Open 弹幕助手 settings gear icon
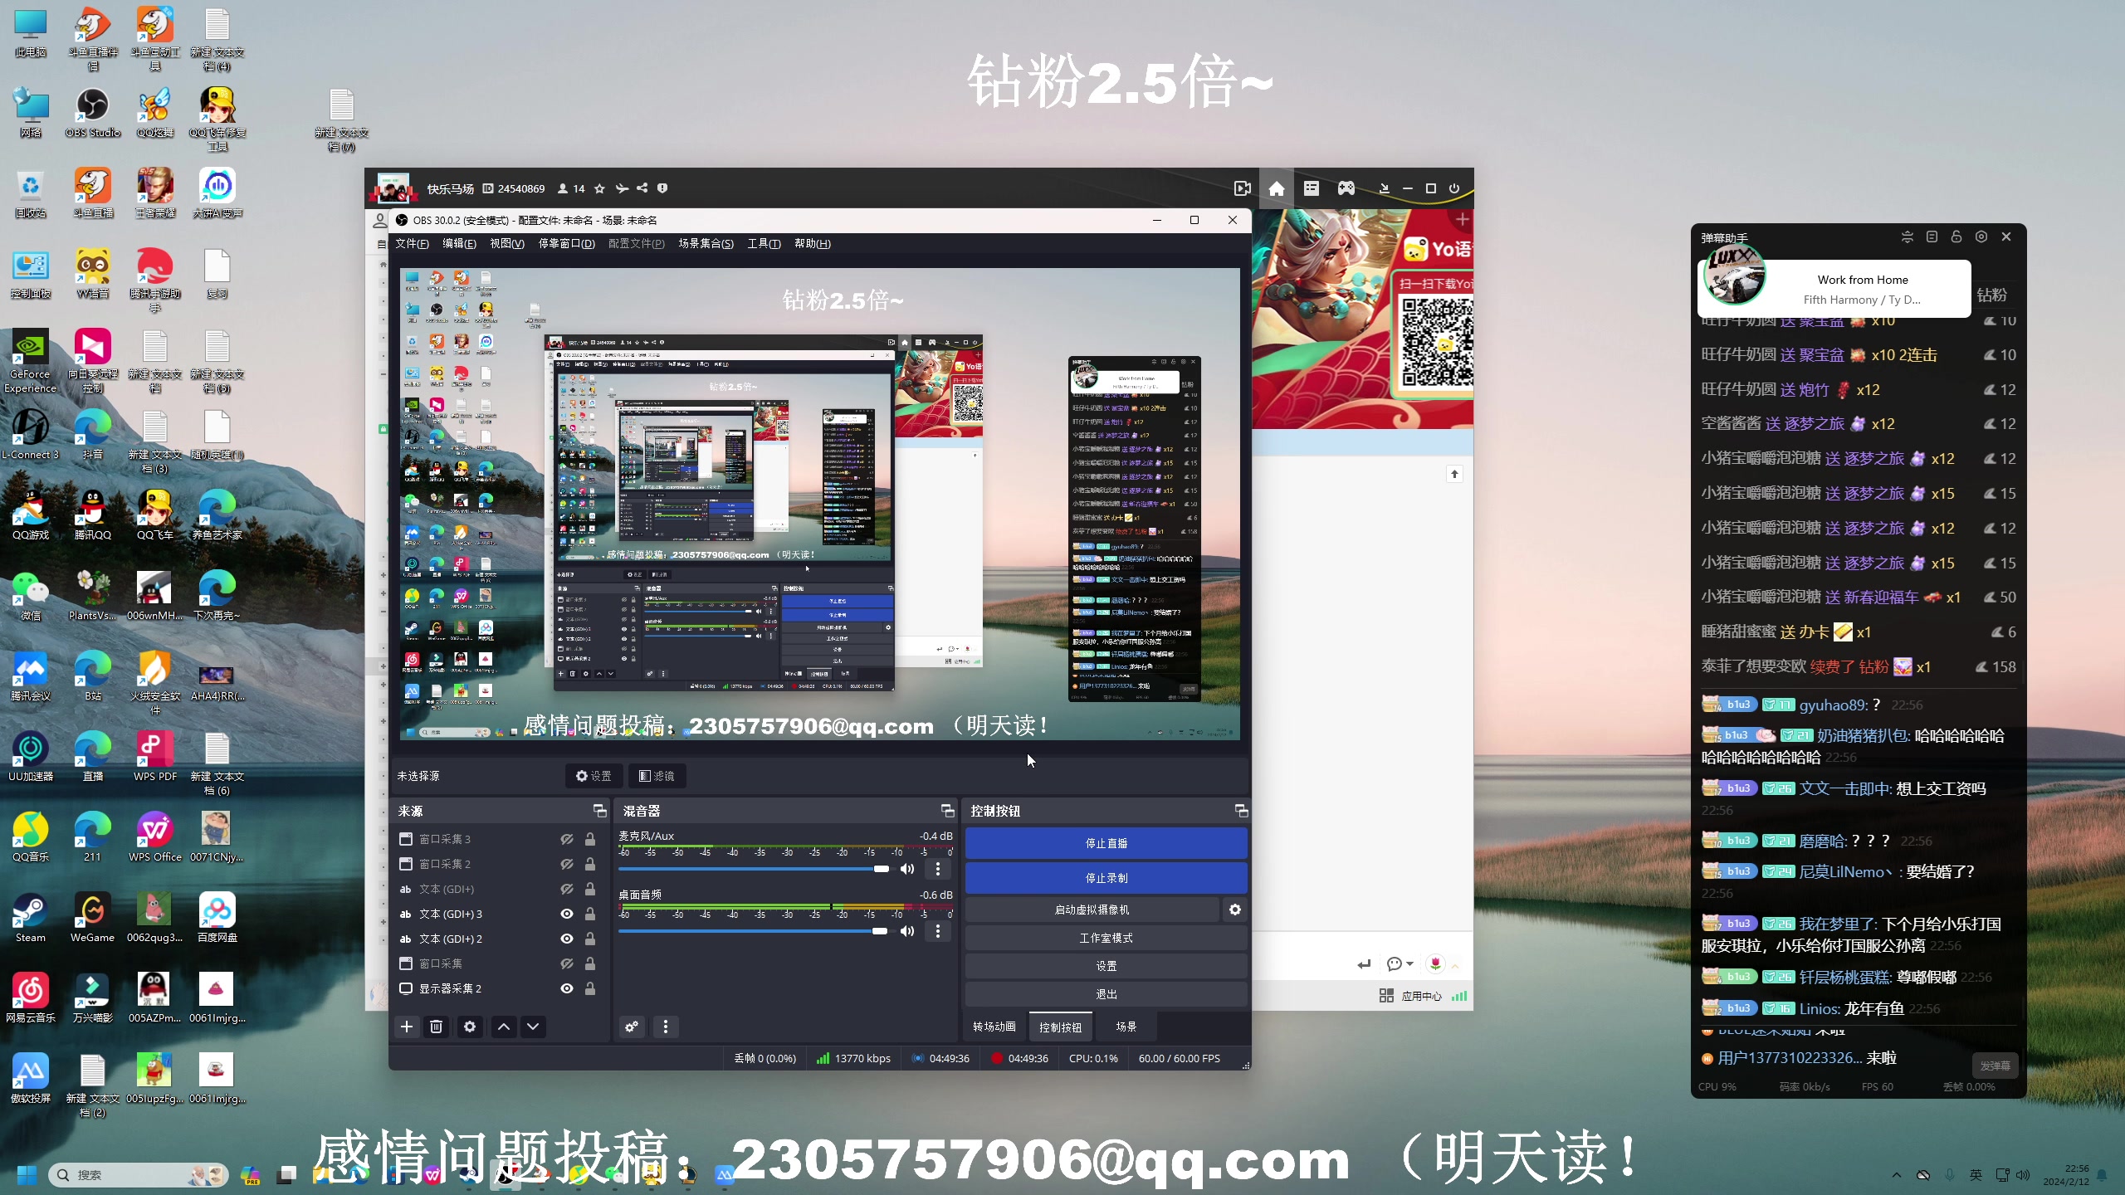This screenshot has width=2125, height=1195. tap(1981, 237)
